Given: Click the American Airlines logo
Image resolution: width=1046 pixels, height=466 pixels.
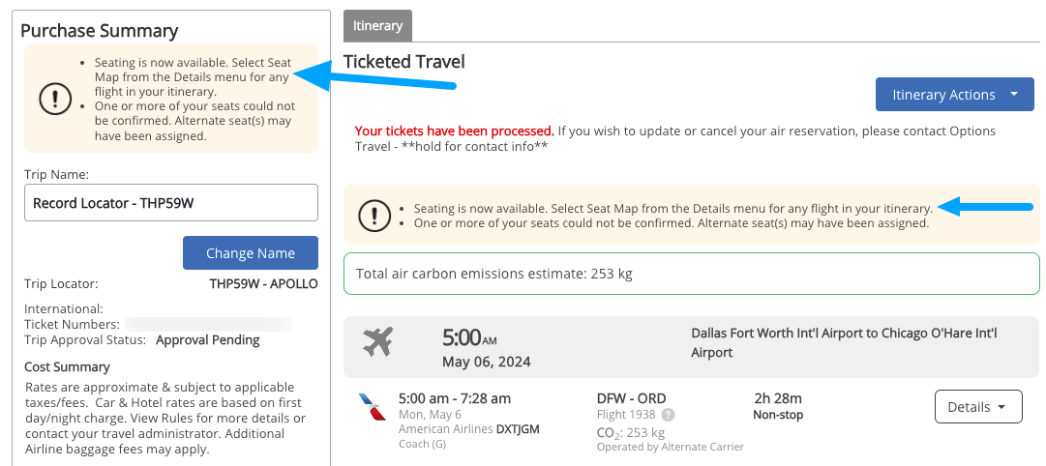Looking at the screenshot, I should click(372, 407).
